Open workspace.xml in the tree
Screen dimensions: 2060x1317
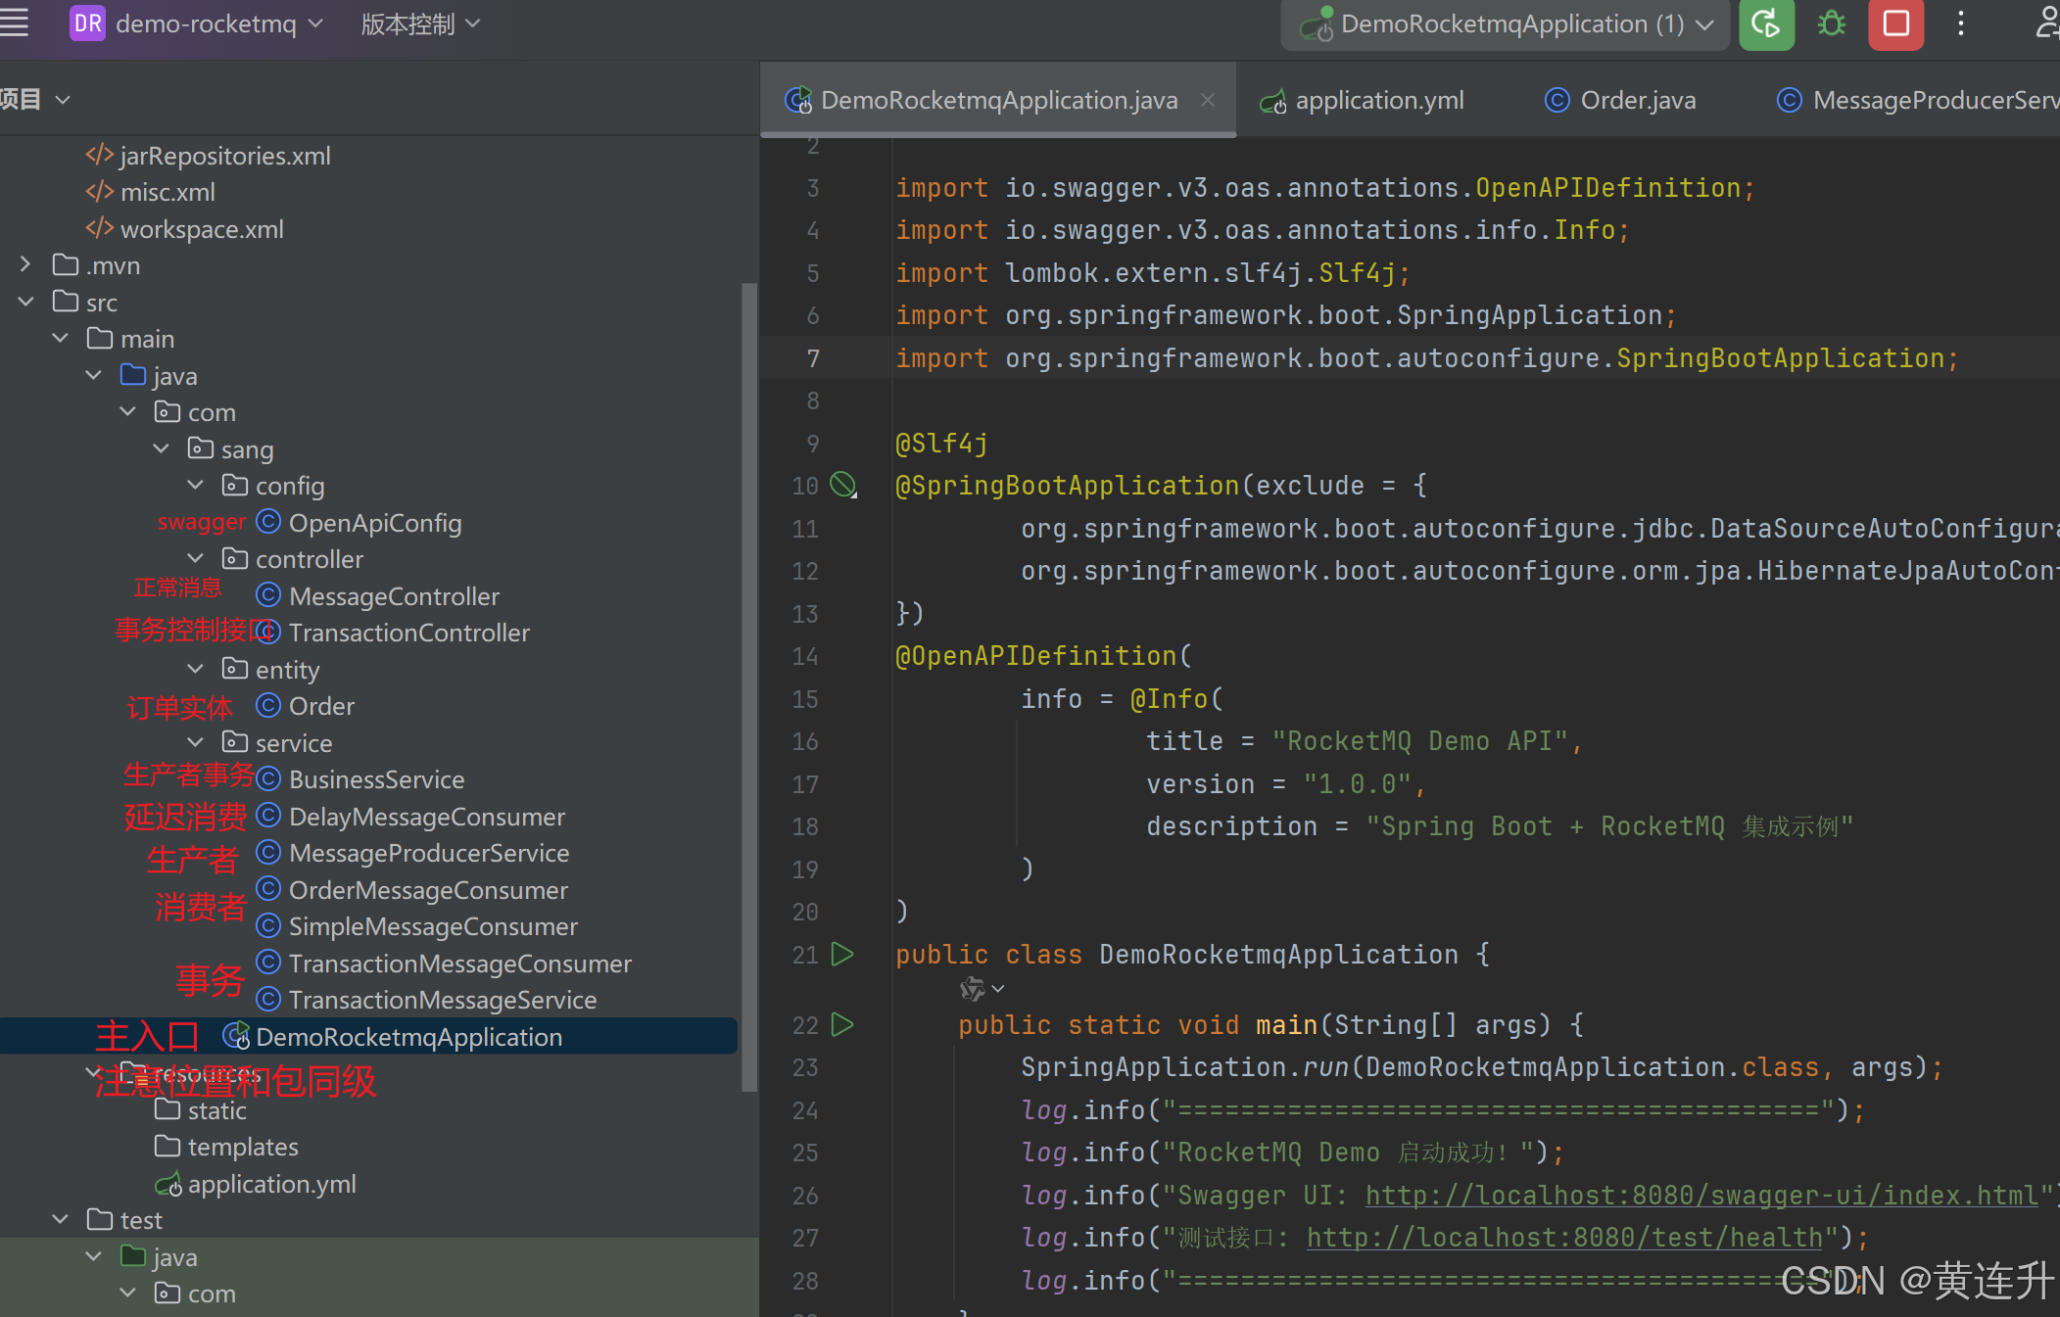(x=202, y=228)
